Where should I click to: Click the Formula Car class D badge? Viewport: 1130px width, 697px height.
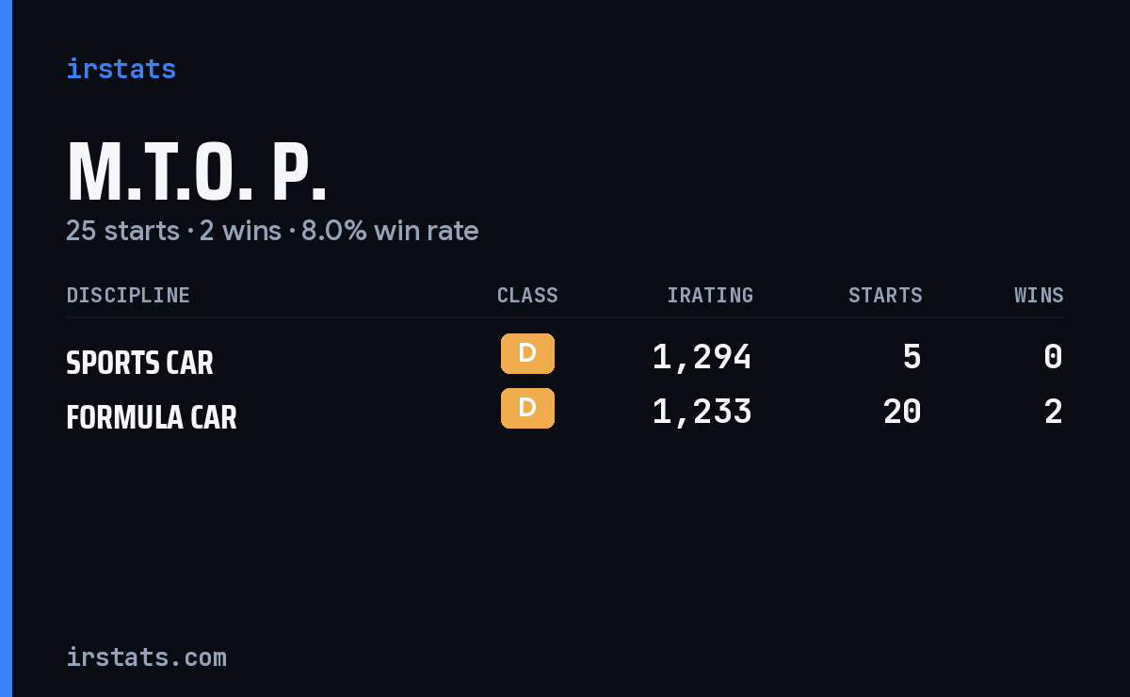[527, 409]
